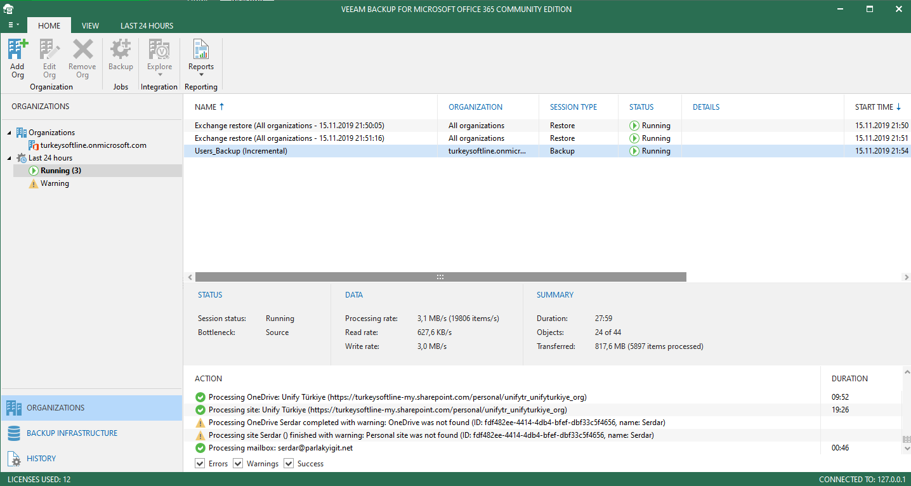Image resolution: width=911 pixels, height=486 pixels.
Task: Click Running status icon for 21:51:16 restore
Action: (x=634, y=138)
